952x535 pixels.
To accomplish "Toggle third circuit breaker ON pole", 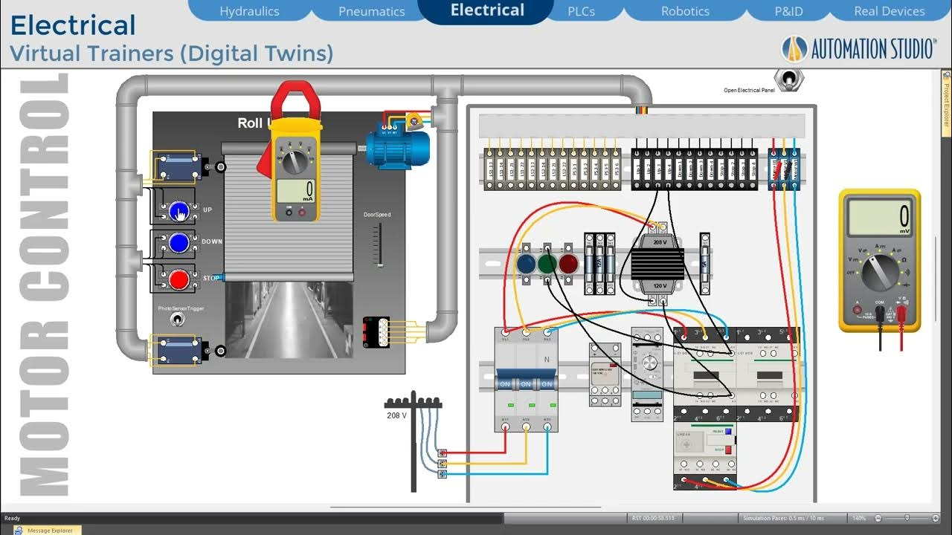I will (x=547, y=383).
